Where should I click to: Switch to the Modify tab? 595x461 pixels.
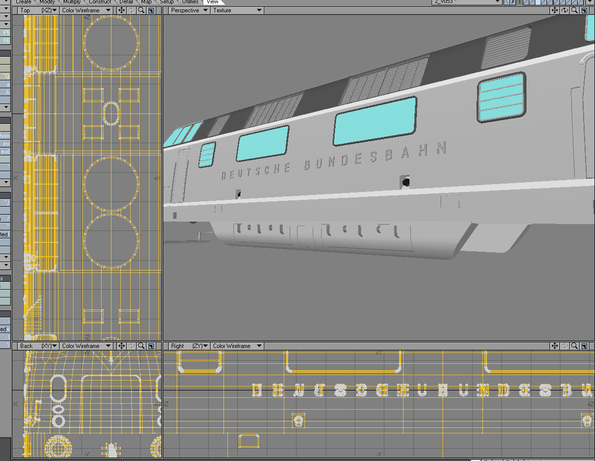(47, 2)
